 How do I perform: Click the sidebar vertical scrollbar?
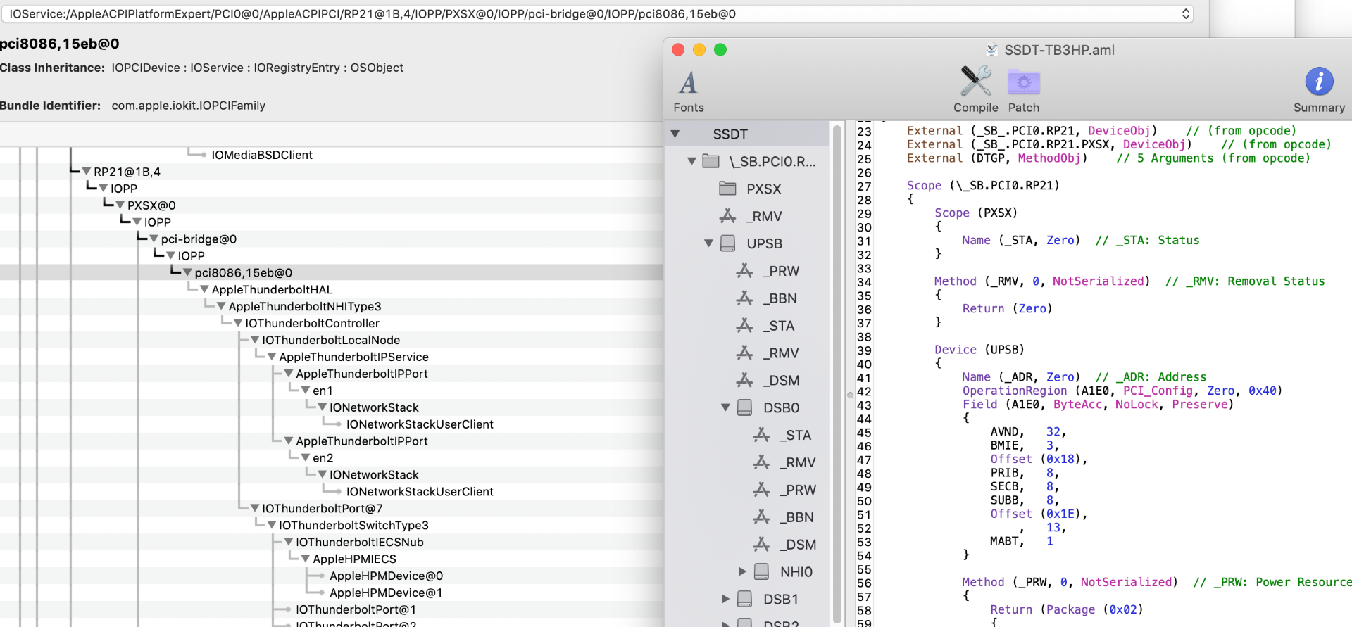pyautogui.click(x=837, y=373)
